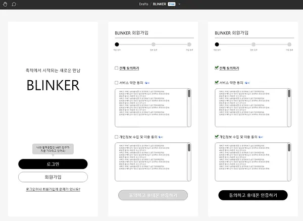Check the unchecked 전체 동의하기 checkbox
This screenshot has width=303, height=221.
pos(116,68)
